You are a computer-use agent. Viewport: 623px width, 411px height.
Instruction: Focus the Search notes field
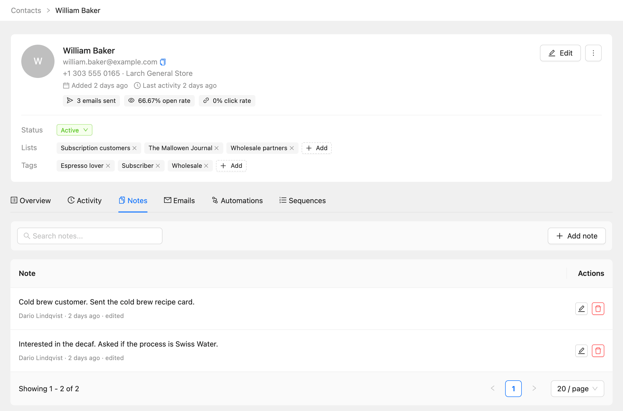click(x=90, y=236)
